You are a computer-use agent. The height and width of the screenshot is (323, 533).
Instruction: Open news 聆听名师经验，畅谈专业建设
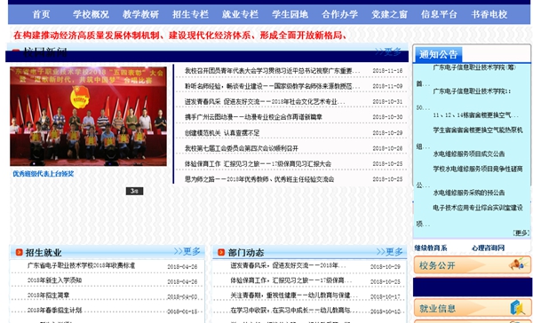[273, 86]
